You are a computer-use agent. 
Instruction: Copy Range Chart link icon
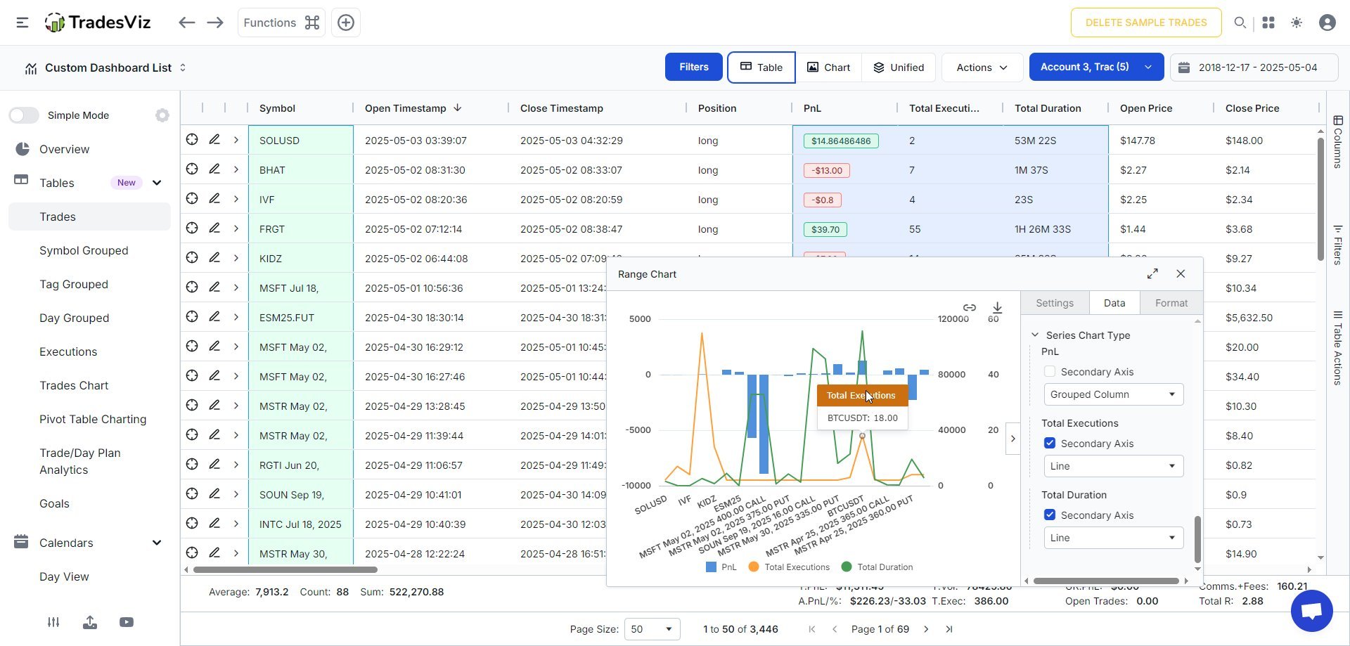(x=970, y=307)
